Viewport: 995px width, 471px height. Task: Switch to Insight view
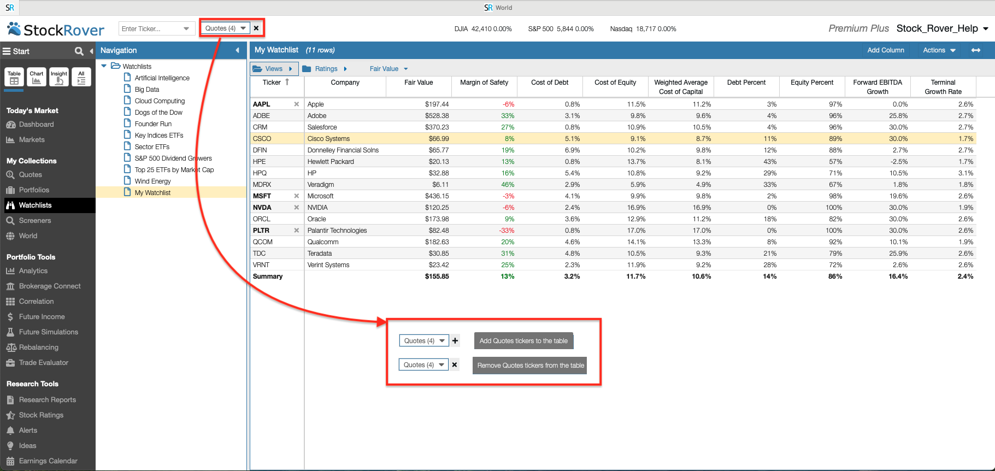[x=59, y=78]
